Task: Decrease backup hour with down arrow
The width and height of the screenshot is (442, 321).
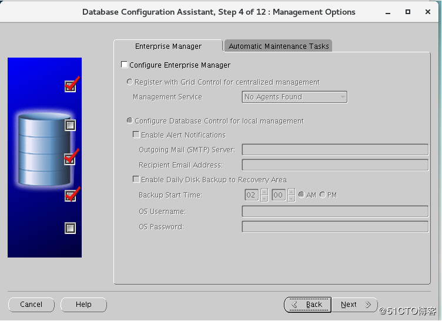Action: [264, 198]
